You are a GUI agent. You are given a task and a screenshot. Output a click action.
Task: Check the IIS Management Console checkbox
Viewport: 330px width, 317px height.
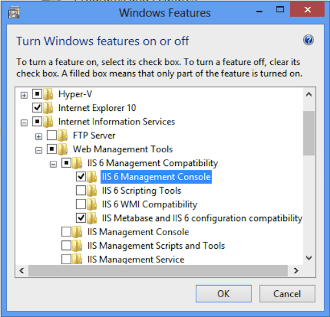67,231
